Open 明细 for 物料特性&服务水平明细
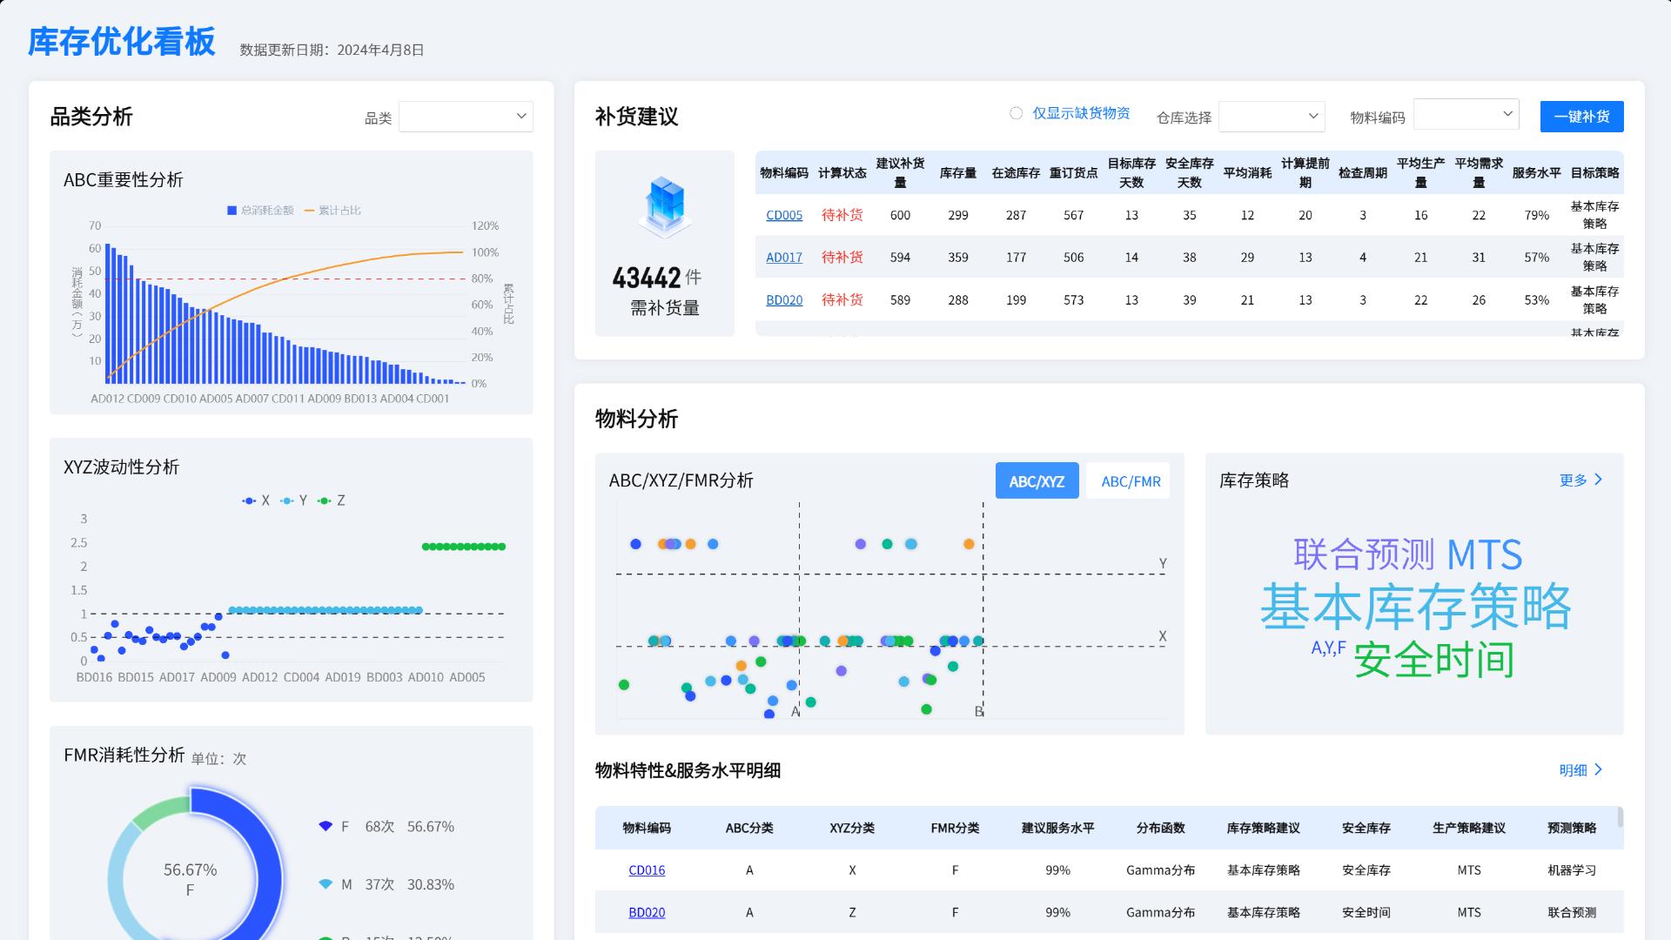Screen dimensions: 1671x940 coord(1579,769)
